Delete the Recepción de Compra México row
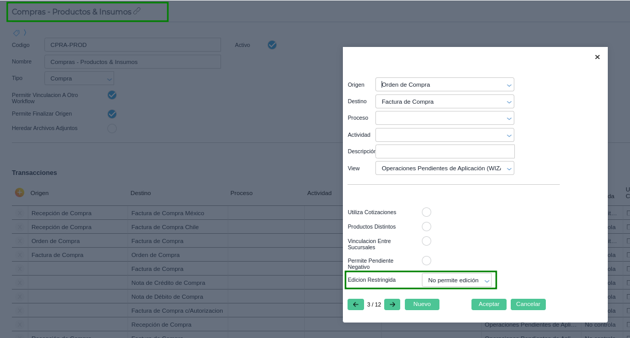The width and height of the screenshot is (630, 338). tap(20, 213)
